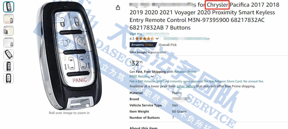Viewport: 288px width, 129px height.
Task: Click the Chrysler Pacifica product title
Action: click(x=204, y=16)
